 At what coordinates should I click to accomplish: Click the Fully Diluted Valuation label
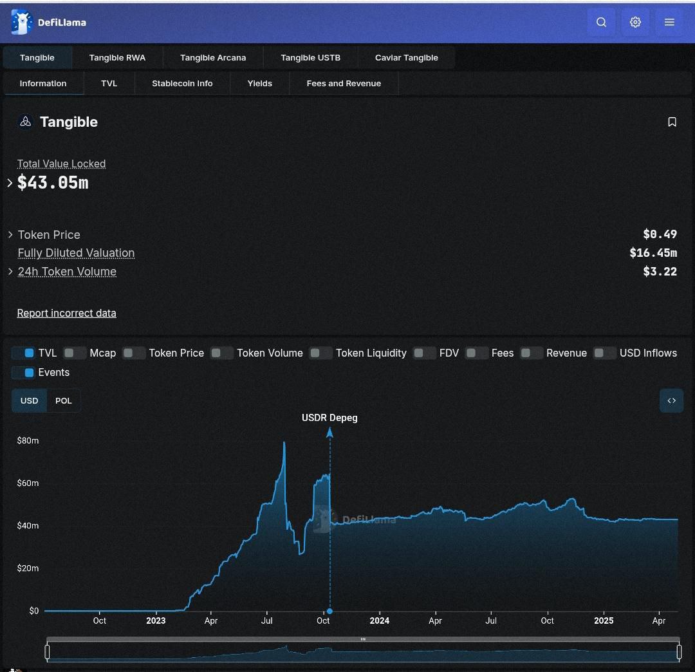[76, 253]
